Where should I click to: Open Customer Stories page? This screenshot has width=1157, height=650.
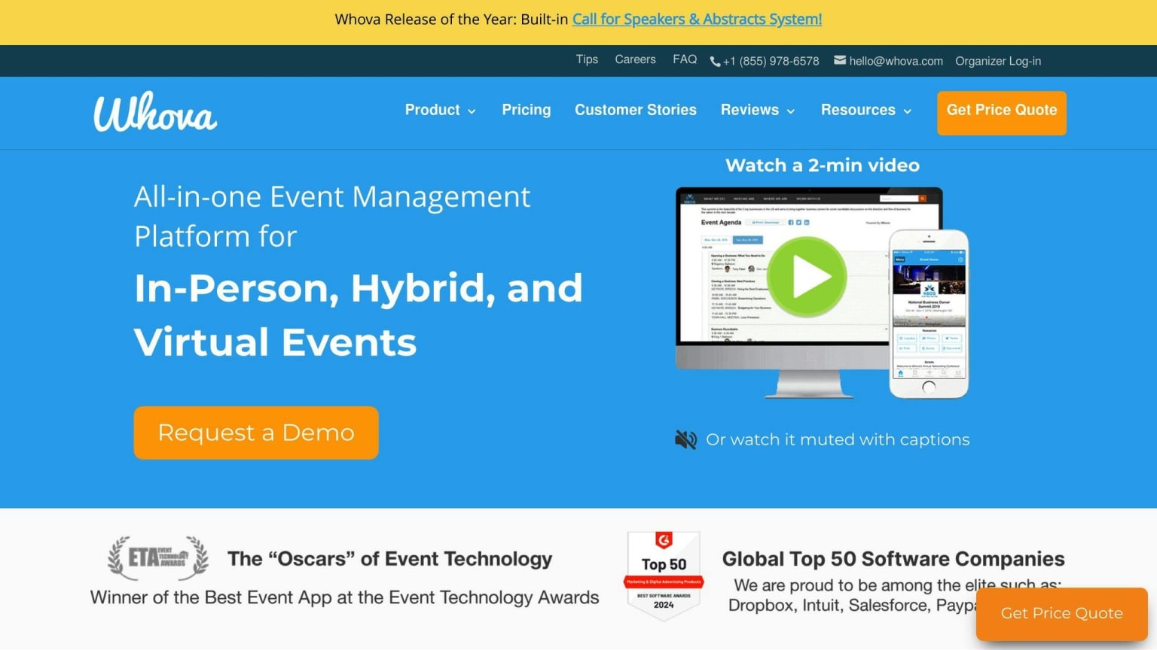point(636,110)
